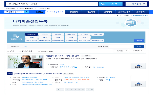Switch to the 나의학습설정목록 tab
Image resolution: width=153 pixels, height=95 pixels.
point(55,12)
